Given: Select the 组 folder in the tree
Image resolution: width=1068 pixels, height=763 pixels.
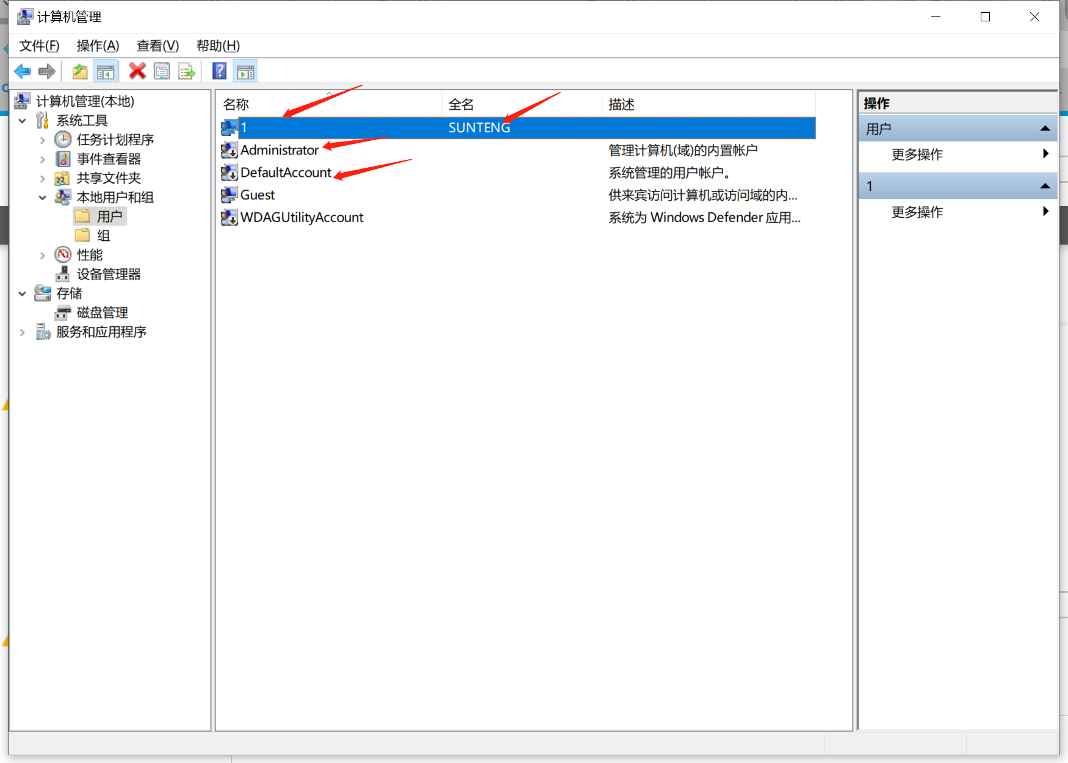Looking at the screenshot, I should (103, 236).
